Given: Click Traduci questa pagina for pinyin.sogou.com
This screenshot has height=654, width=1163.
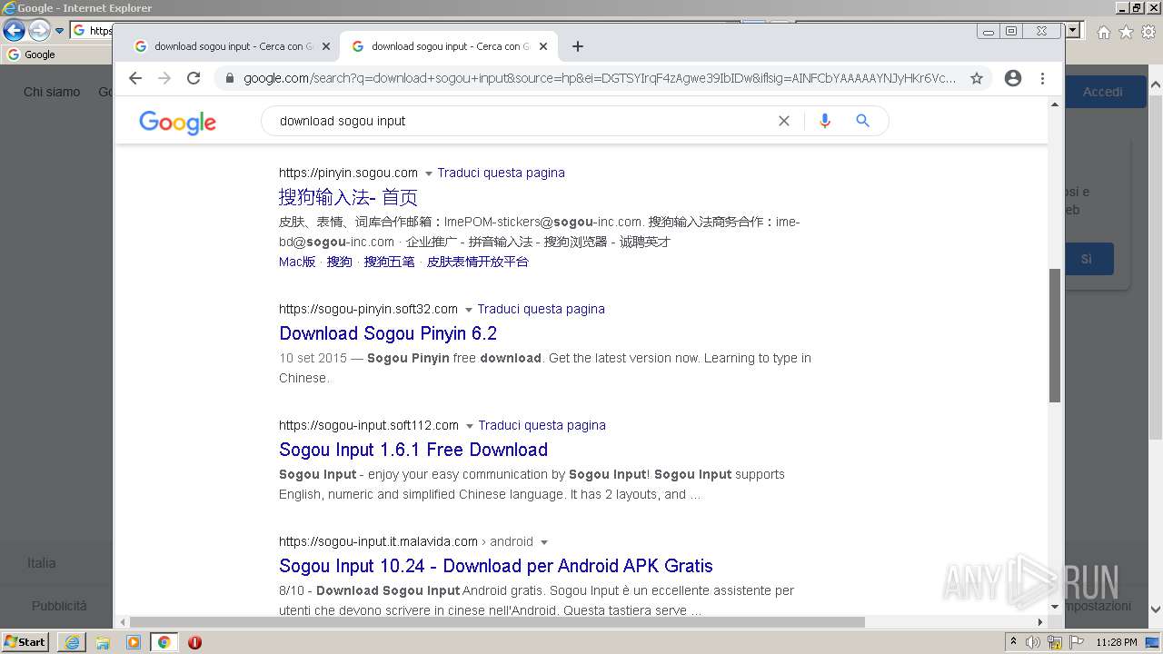Looking at the screenshot, I should click(x=501, y=173).
